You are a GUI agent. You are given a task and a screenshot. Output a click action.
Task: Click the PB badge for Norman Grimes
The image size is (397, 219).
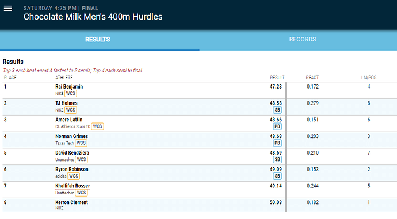tap(277, 143)
